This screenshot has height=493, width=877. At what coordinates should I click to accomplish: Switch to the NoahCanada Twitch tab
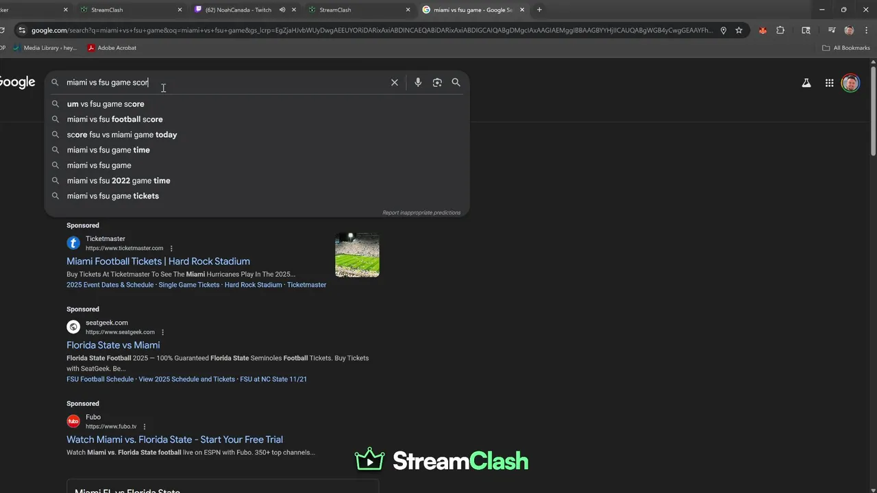[238, 10]
